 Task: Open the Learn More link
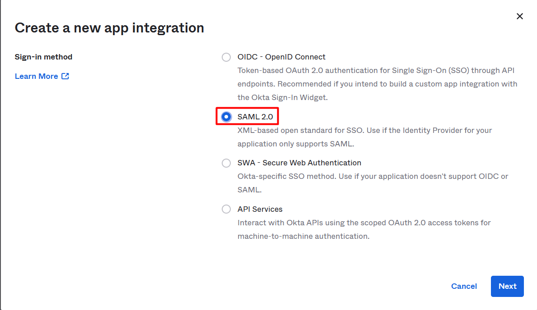tap(36, 76)
